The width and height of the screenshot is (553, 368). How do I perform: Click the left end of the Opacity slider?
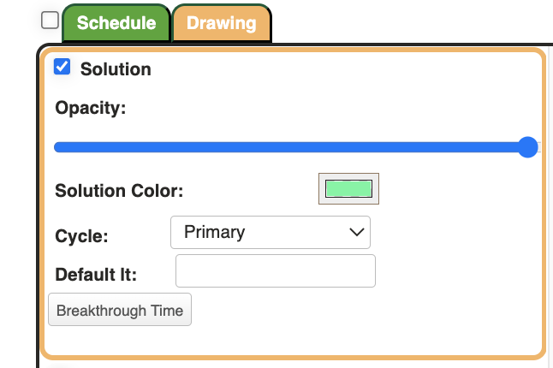coord(58,147)
